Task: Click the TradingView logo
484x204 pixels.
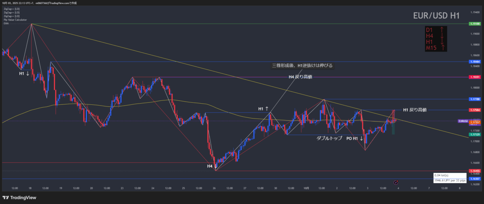Action: tap(19, 198)
